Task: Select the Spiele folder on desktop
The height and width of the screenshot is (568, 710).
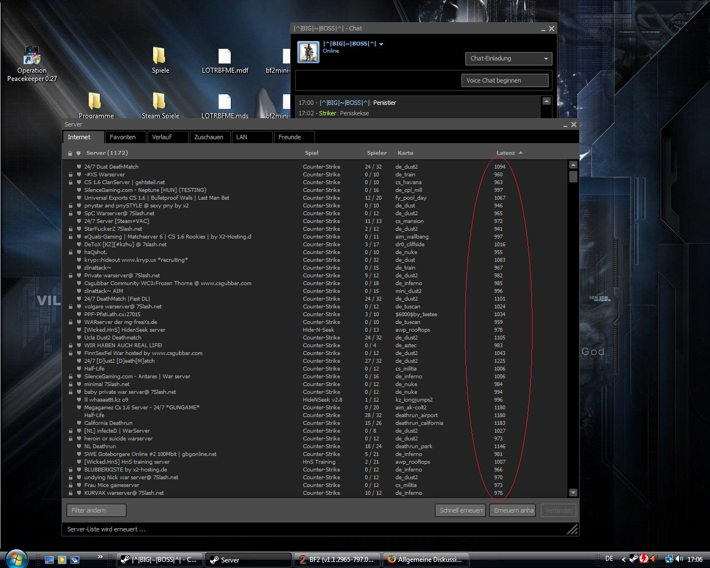Action: coord(160,60)
